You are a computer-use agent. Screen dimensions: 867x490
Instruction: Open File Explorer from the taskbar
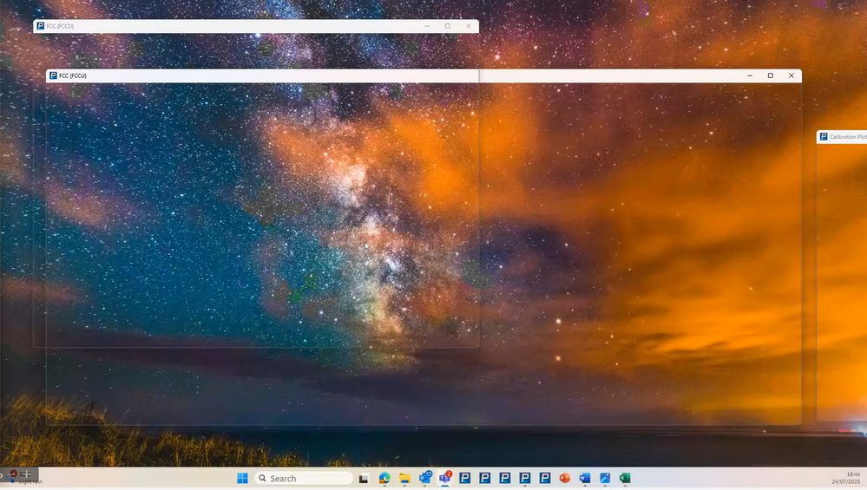pos(404,479)
